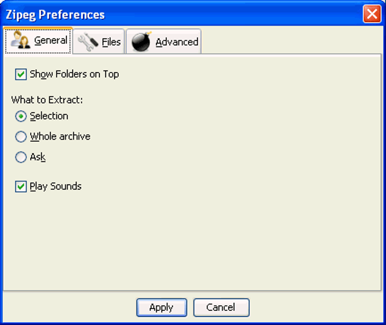Disable the Play Sounds checkbox
This screenshot has width=386, height=325.
(x=20, y=187)
